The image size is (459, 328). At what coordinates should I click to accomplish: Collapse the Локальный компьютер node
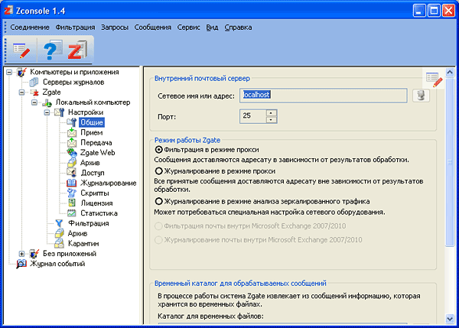[x=34, y=102]
